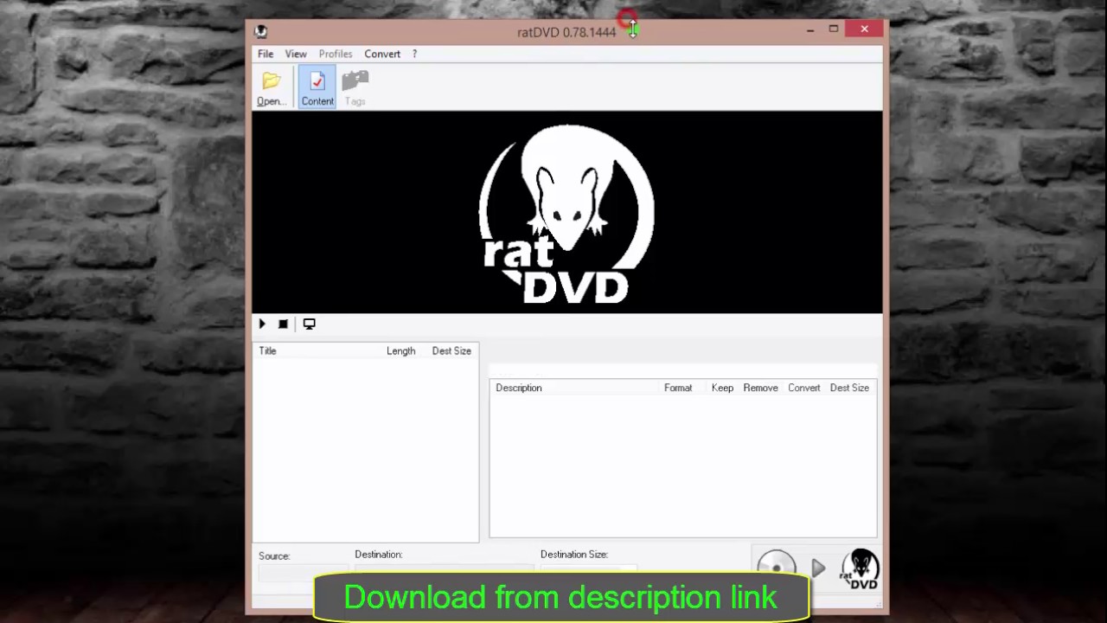Sort by the Length column header
Screen dimensions: 1107x623
pos(400,351)
